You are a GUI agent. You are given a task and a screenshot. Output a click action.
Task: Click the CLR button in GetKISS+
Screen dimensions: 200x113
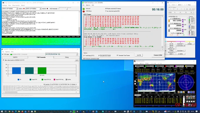click(x=76, y=60)
